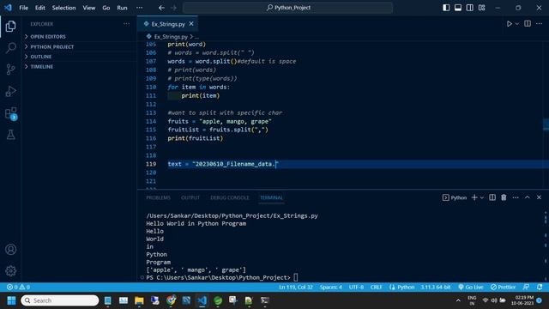Show hidden system tray icons
The width and height of the screenshot is (549, 309).
pyautogui.click(x=458, y=300)
